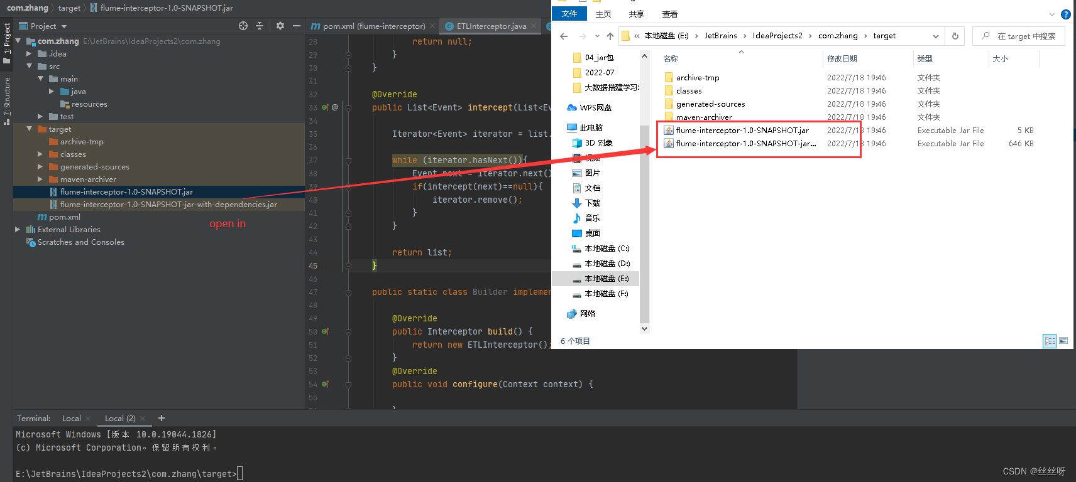
Task: Open Explorer help via the question mark icon
Action: pos(1066,14)
